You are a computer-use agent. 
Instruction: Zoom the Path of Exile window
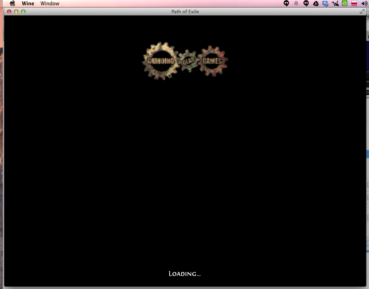pyautogui.click(x=23, y=12)
